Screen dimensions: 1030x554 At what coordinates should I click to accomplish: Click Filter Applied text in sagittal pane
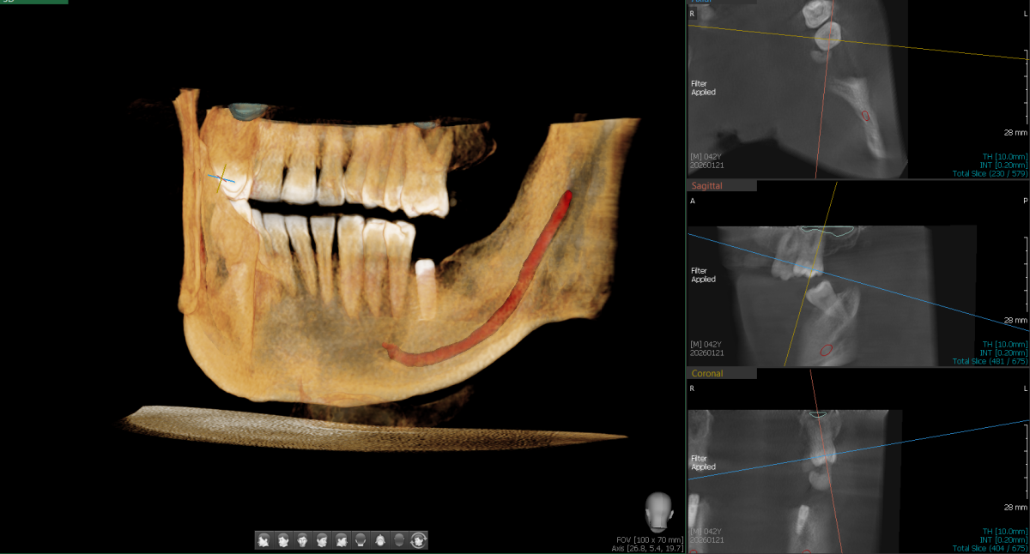pyautogui.click(x=703, y=275)
